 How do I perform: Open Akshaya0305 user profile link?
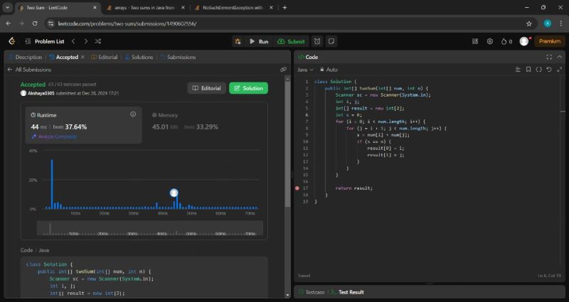41,93
